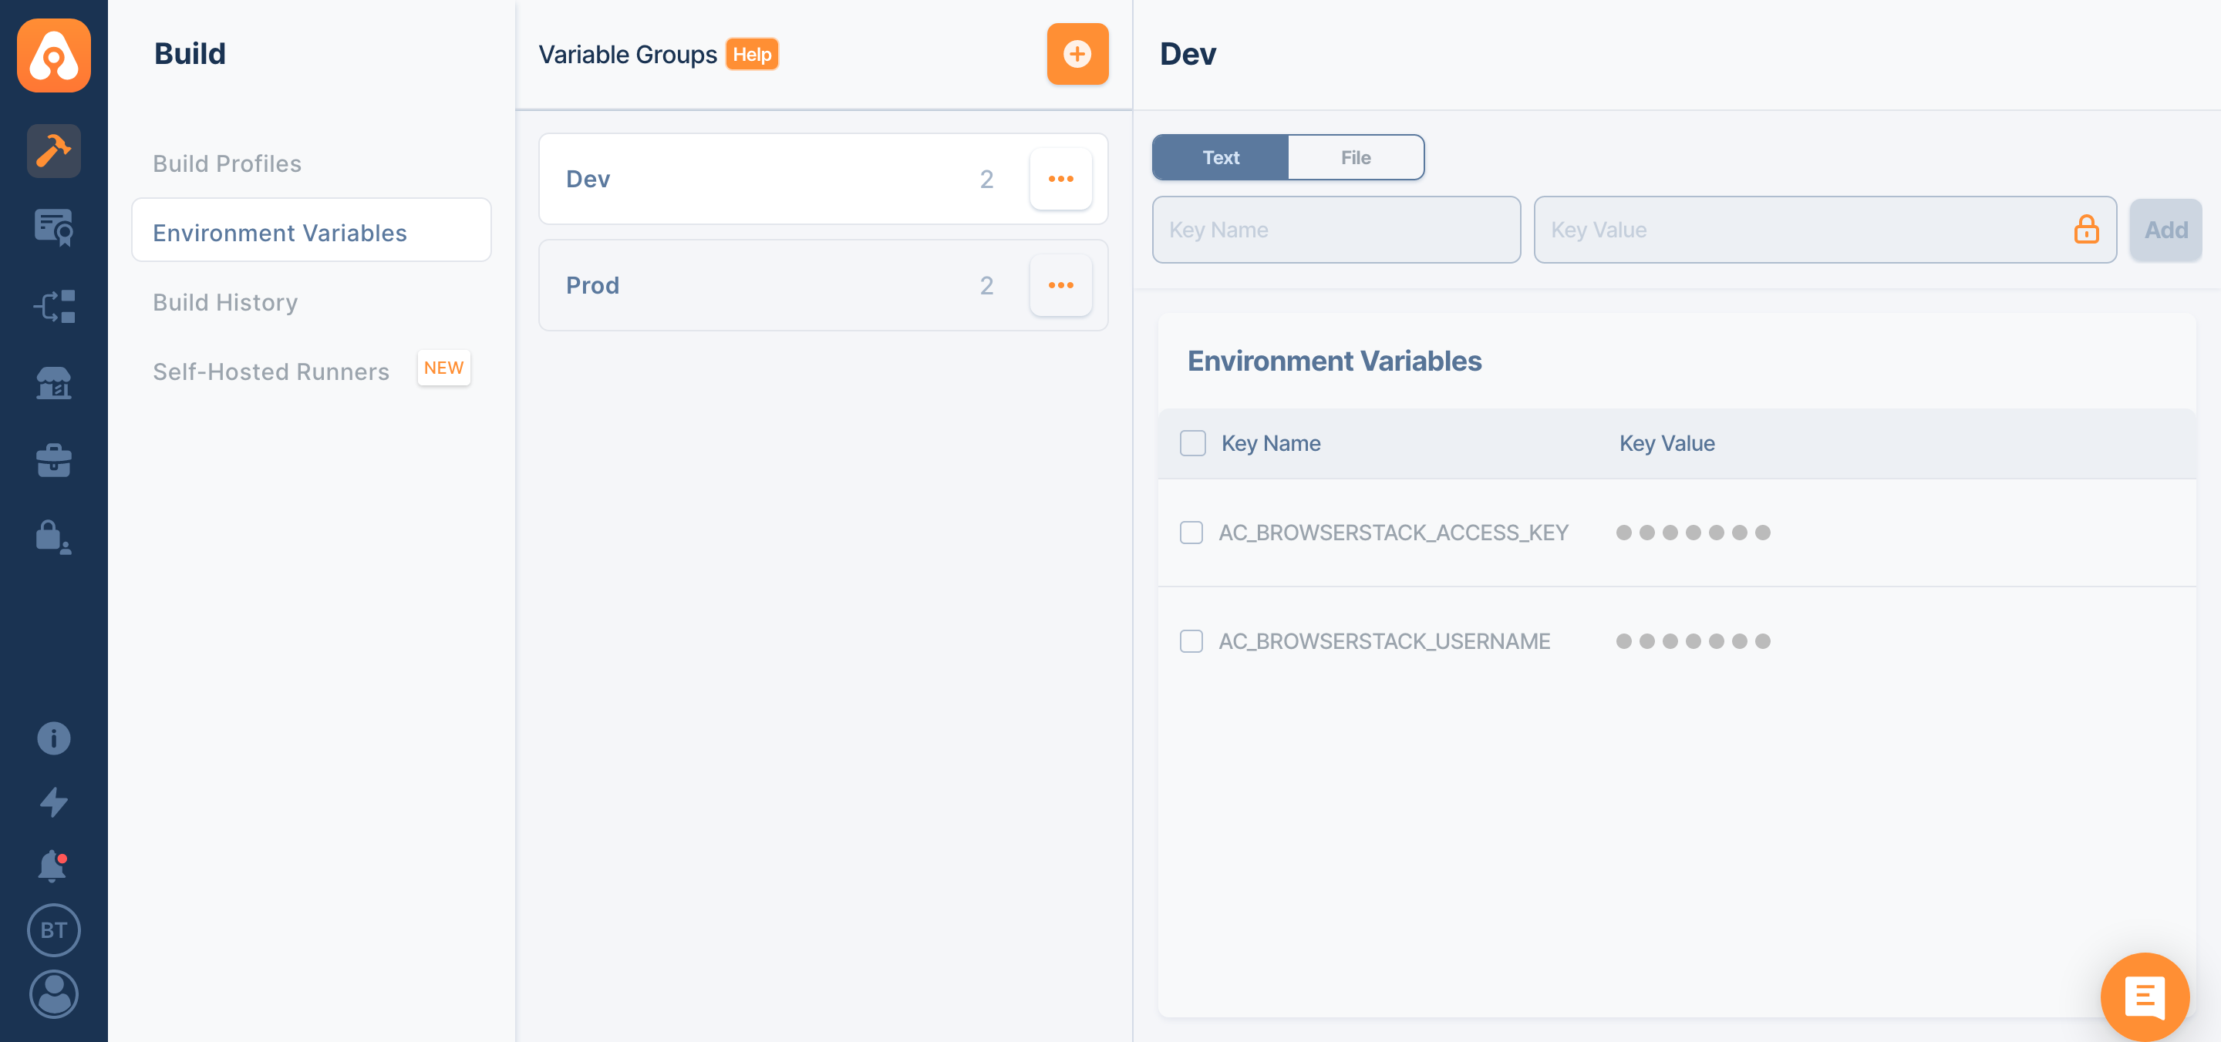This screenshot has height=1042, width=2221.
Task: Open the lightning bolt icon
Action: (53, 802)
